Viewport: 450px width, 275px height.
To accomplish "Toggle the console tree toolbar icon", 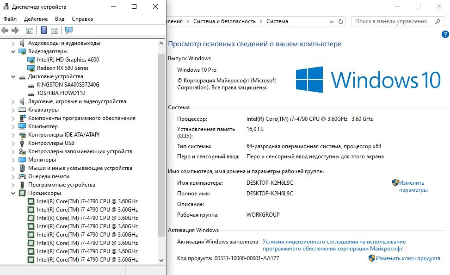I will pyautogui.click(x=30, y=30).
